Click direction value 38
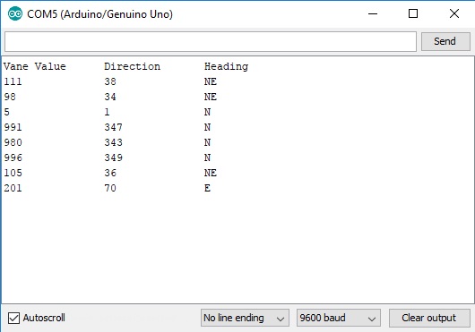The height and width of the screenshot is (332, 475). pyautogui.click(x=110, y=81)
